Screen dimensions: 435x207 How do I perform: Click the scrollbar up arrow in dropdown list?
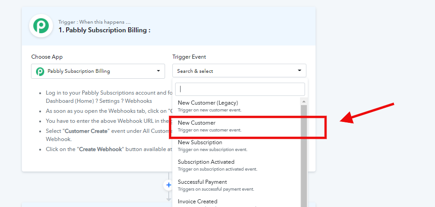tap(304, 101)
